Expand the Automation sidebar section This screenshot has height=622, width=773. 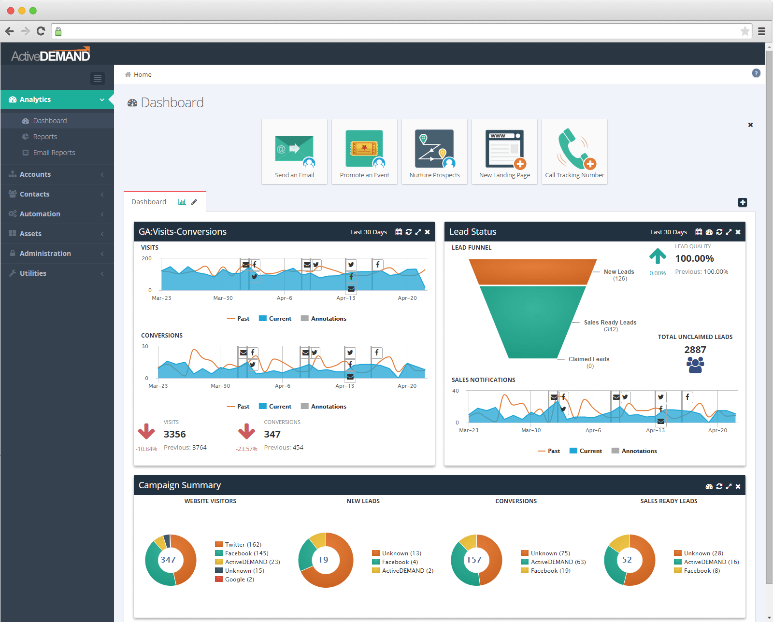(57, 214)
